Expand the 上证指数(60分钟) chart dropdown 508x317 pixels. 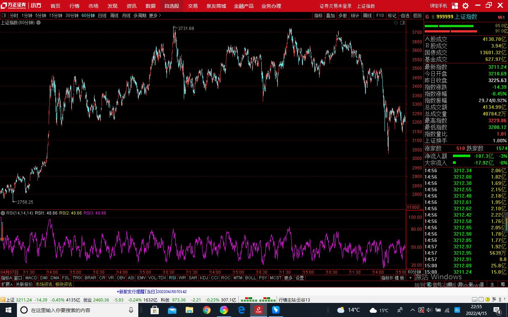tap(38, 23)
